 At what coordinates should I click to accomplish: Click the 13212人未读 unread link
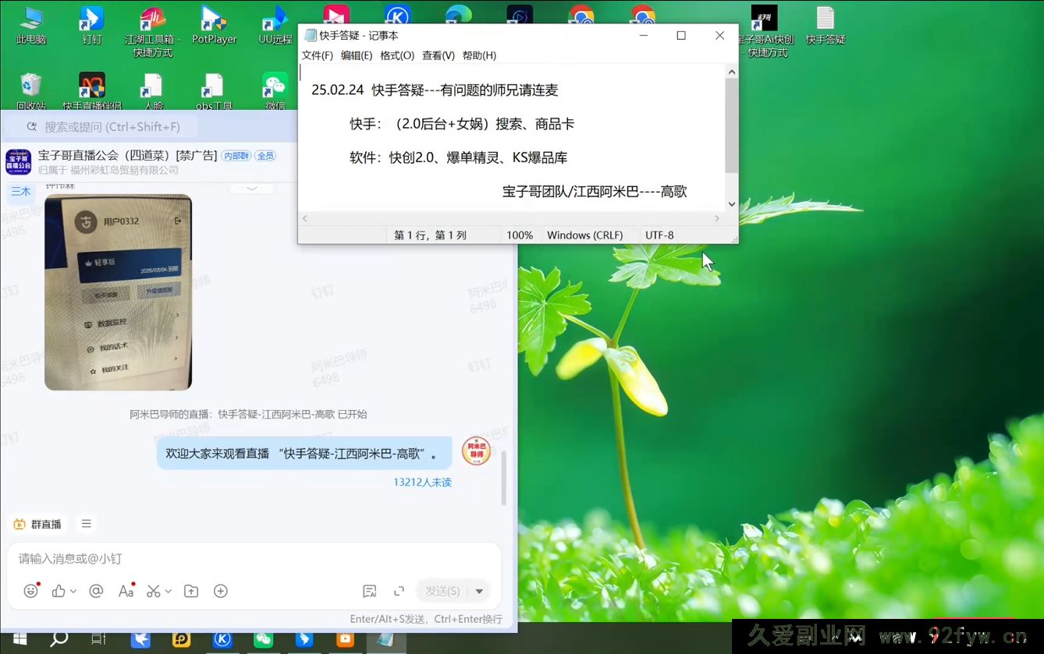(422, 482)
